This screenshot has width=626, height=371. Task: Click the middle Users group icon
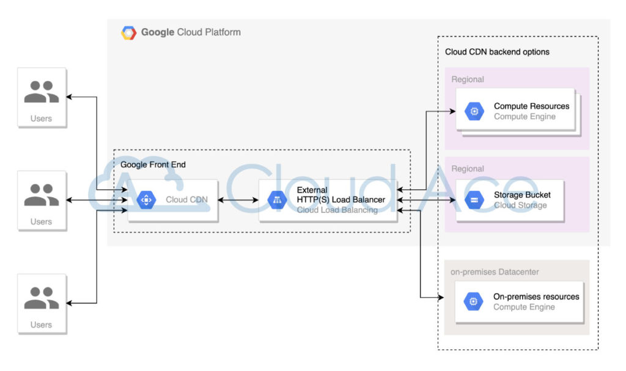pos(41,195)
